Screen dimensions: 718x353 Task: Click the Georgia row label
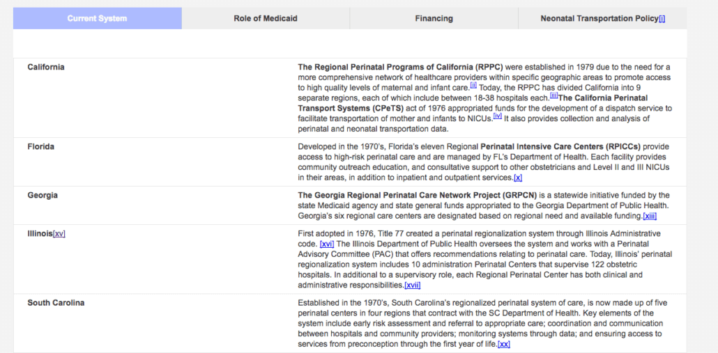tap(43, 195)
